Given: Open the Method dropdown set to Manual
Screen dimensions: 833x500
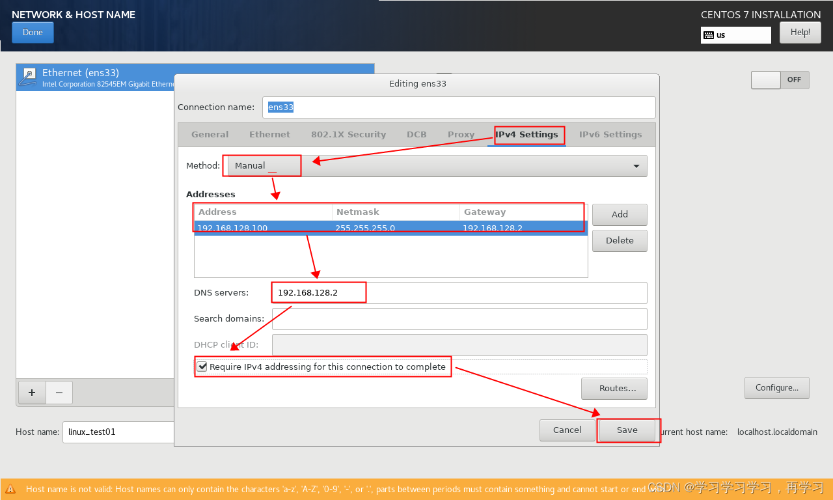Looking at the screenshot, I should point(437,166).
